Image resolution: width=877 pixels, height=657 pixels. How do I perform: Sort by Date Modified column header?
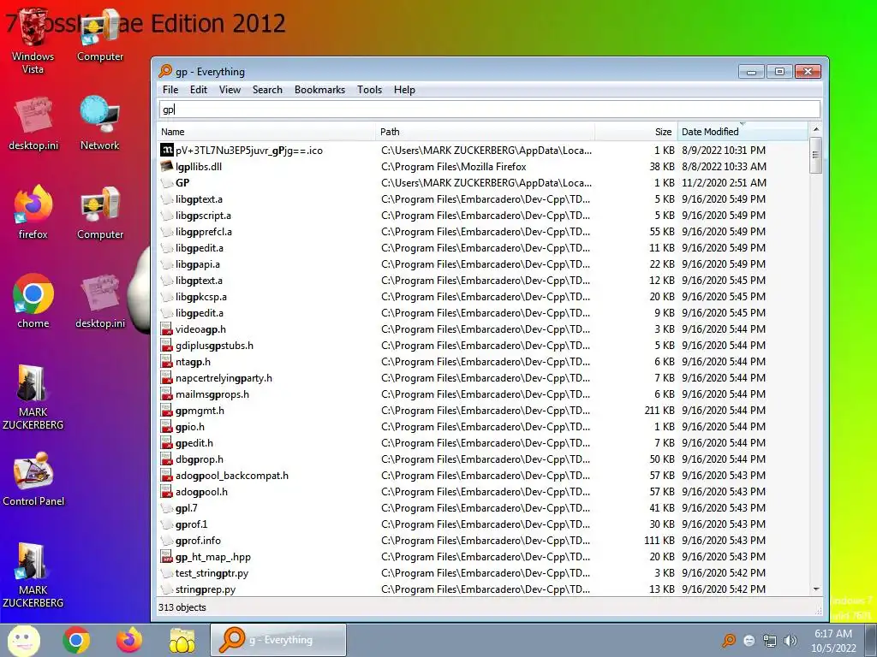pyautogui.click(x=743, y=131)
